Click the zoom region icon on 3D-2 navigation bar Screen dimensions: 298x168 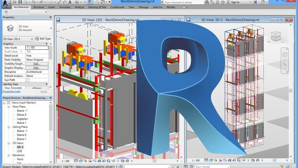(x=284, y=64)
